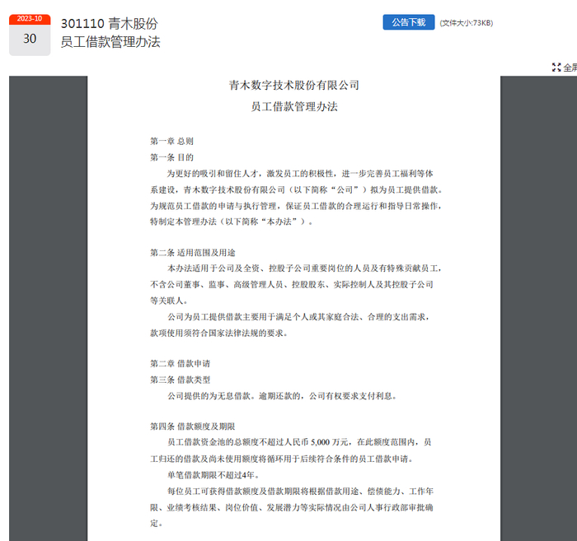Click article heading 第三条 借款类型
The height and width of the screenshot is (541, 577).
[x=180, y=380]
